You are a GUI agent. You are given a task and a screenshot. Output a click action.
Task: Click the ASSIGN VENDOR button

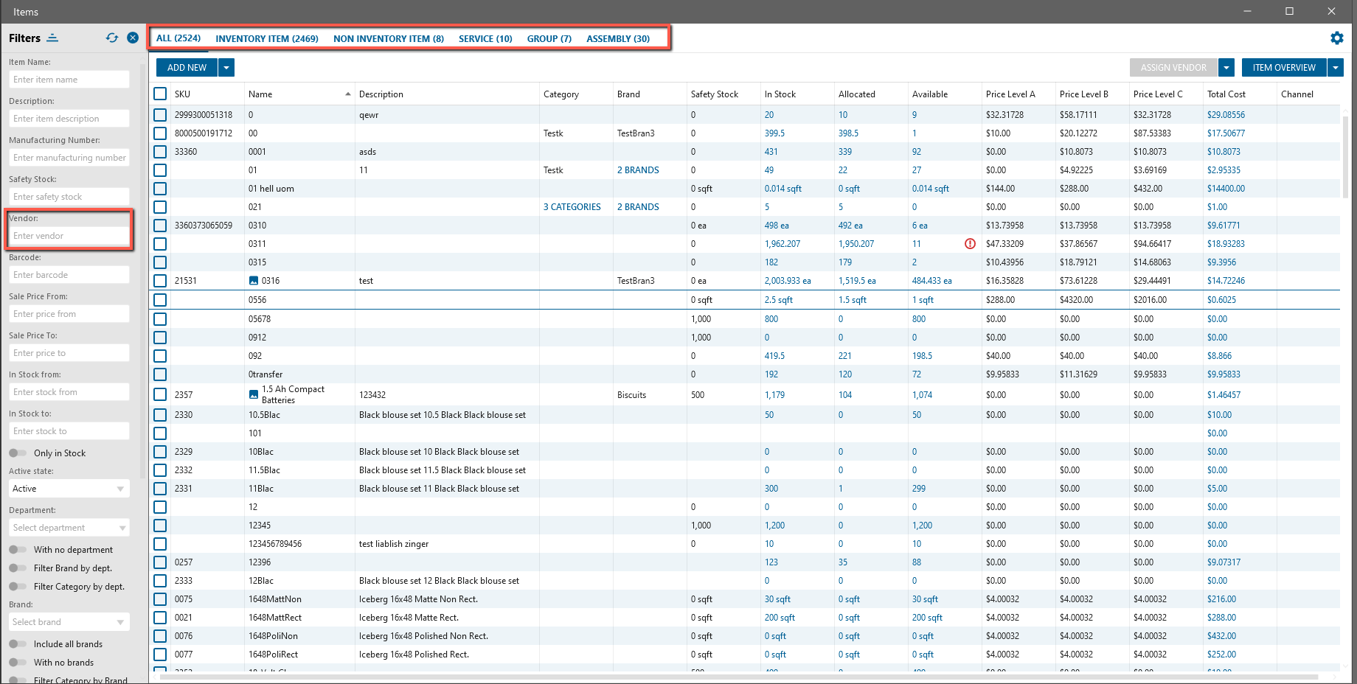pyautogui.click(x=1173, y=68)
